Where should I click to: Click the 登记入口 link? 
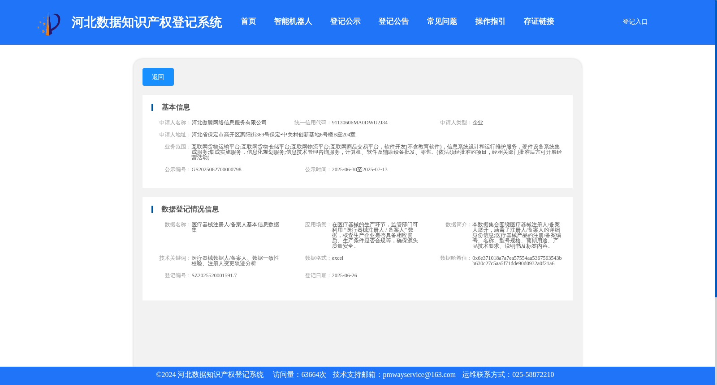pyautogui.click(x=635, y=22)
